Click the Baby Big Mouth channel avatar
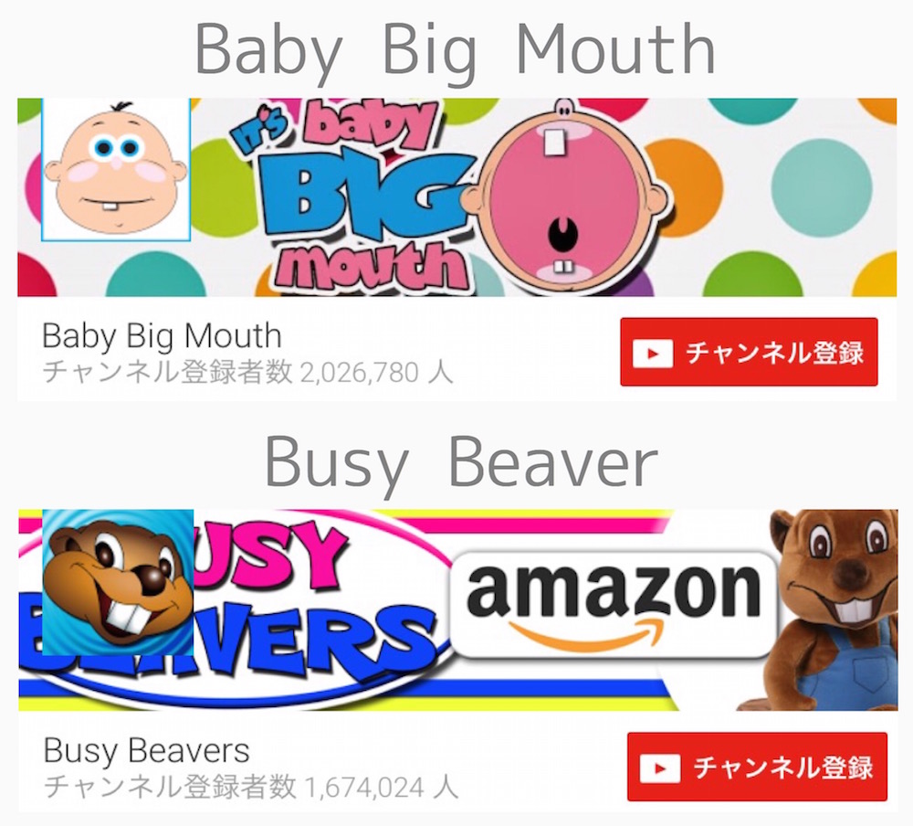 tap(117, 169)
